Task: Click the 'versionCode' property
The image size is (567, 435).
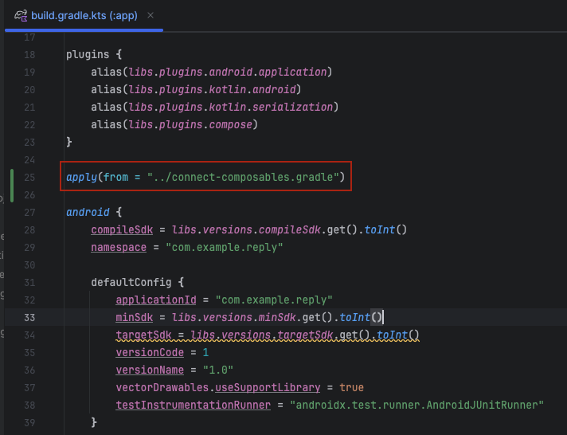Action: coord(150,352)
